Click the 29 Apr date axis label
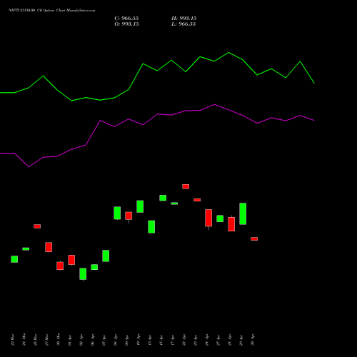 pyautogui.click(x=241, y=340)
